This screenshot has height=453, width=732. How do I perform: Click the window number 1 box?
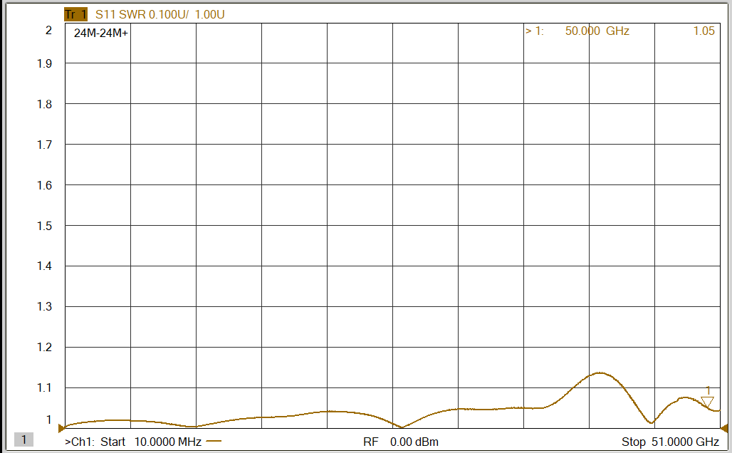pyautogui.click(x=23, y=439)
